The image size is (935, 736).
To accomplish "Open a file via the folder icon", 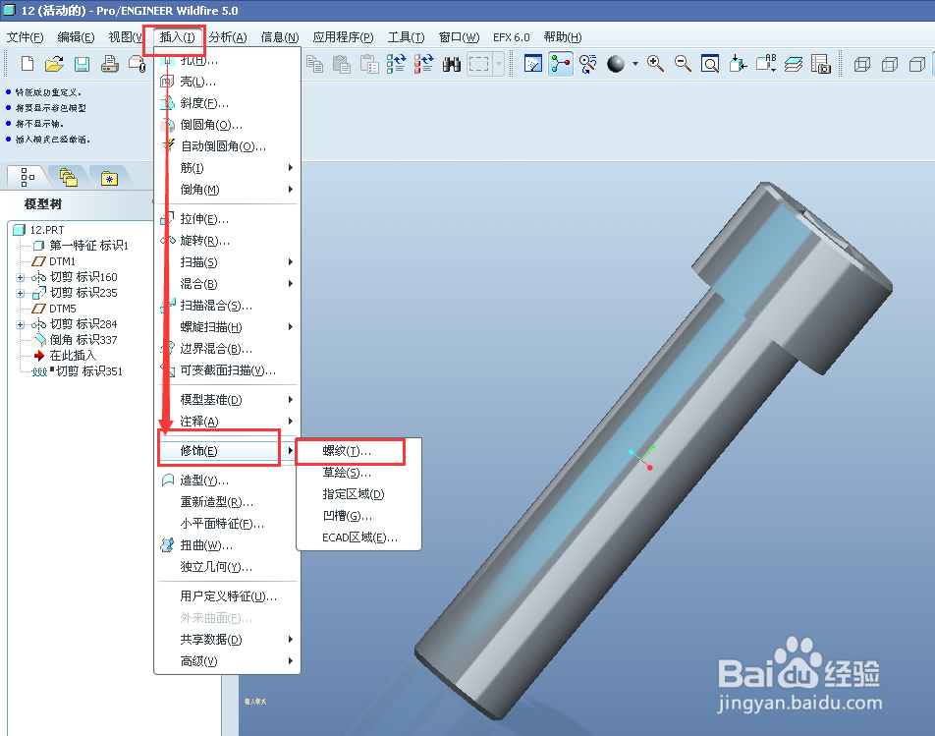I will [54, 63].
